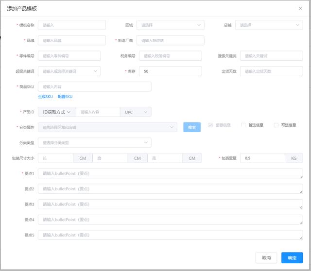The height and width of the screenshot is (271, 311).
Task: Check the 首选信息 checkbox
Action: click(x=243, y=125)
